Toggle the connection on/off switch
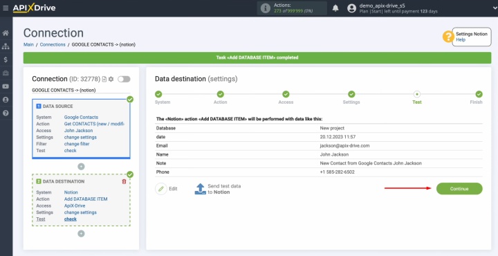Image resolution: width=498 pixels, height=256 pixels. tap(124, 79)
